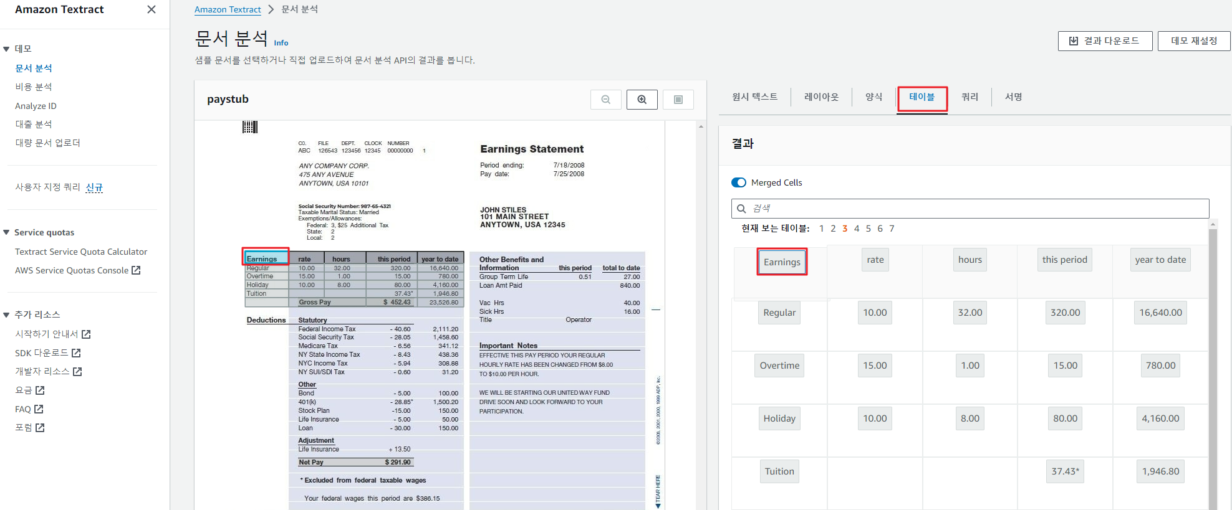Select the '320.00' cell in results table

coord(1065,313)
